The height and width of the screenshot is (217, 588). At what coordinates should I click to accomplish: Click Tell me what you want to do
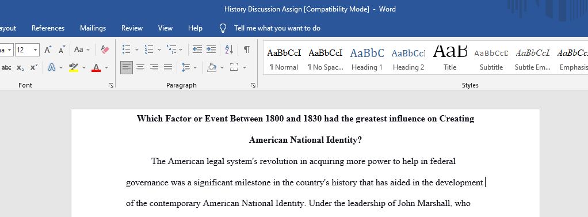pyautogui.click(x=277, y=28)
